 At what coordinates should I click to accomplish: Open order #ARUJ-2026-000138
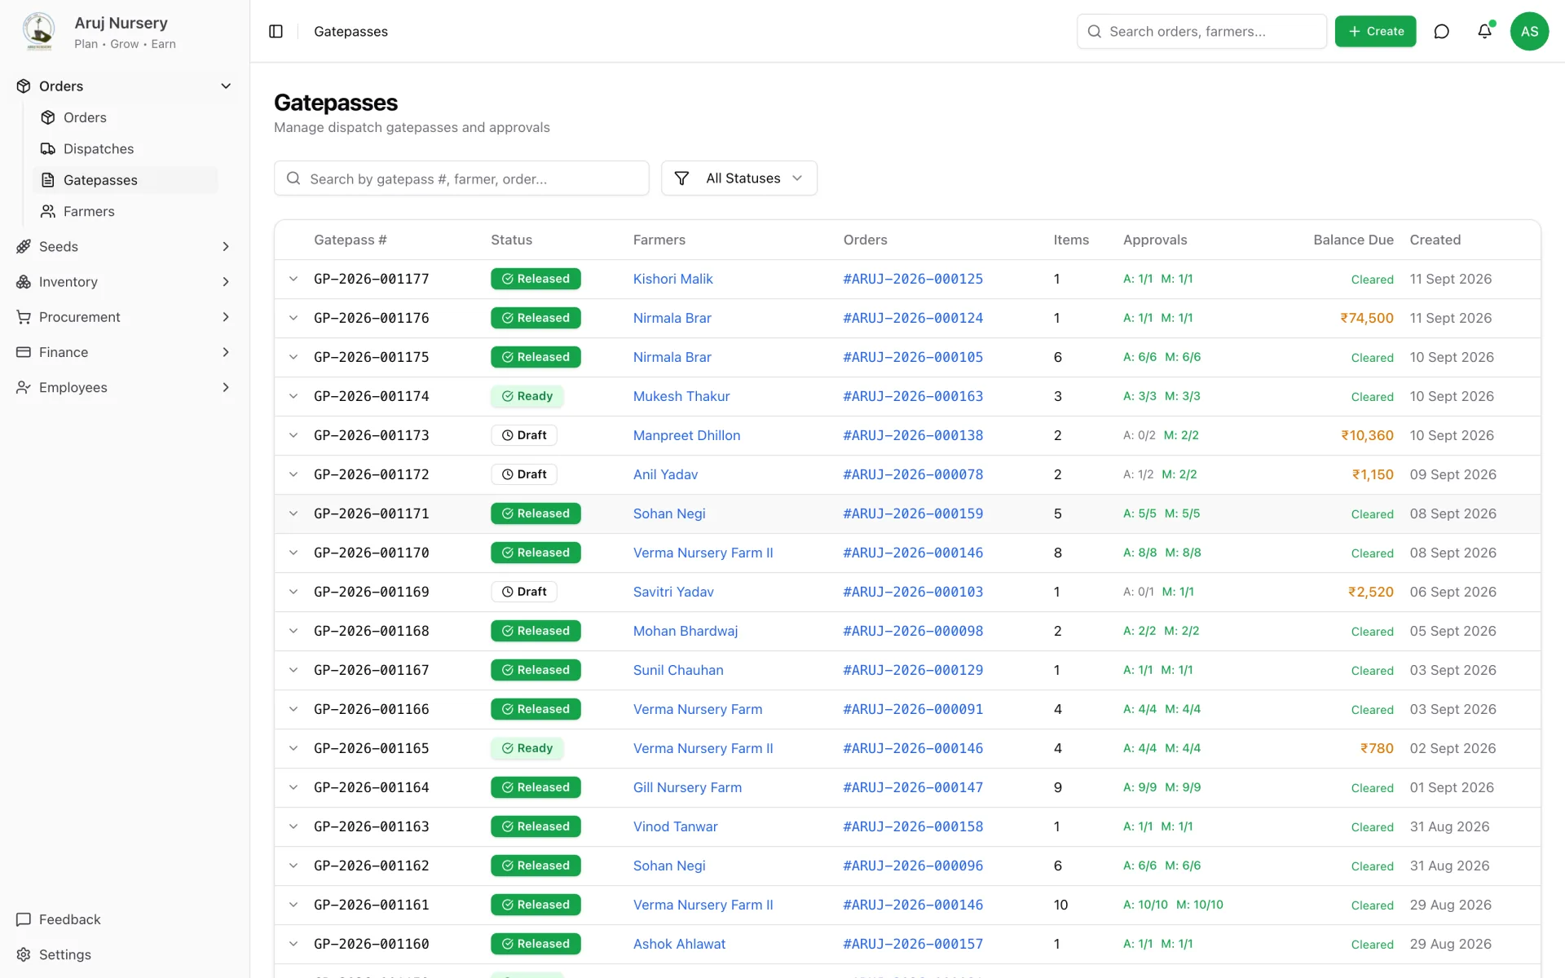[913, 435]
